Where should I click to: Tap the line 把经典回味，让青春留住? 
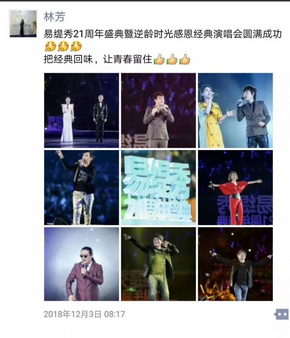98,59
